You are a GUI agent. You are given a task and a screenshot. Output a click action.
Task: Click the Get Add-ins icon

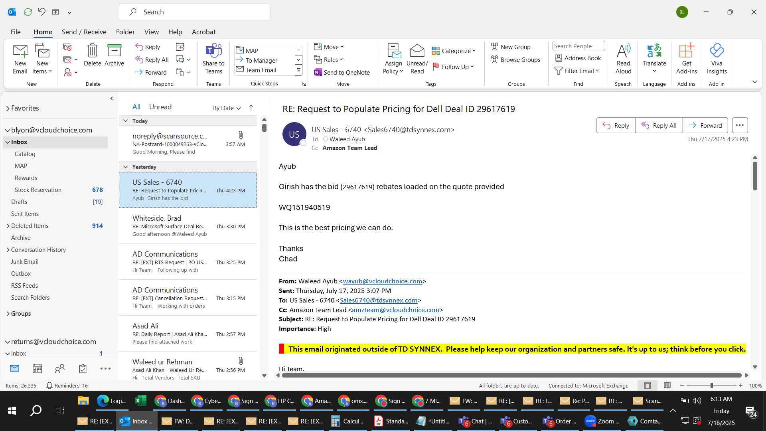[x=687, y=59]
